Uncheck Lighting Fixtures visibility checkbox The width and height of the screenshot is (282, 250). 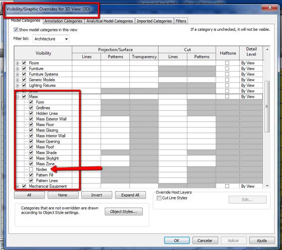click(x=24, y=85)
